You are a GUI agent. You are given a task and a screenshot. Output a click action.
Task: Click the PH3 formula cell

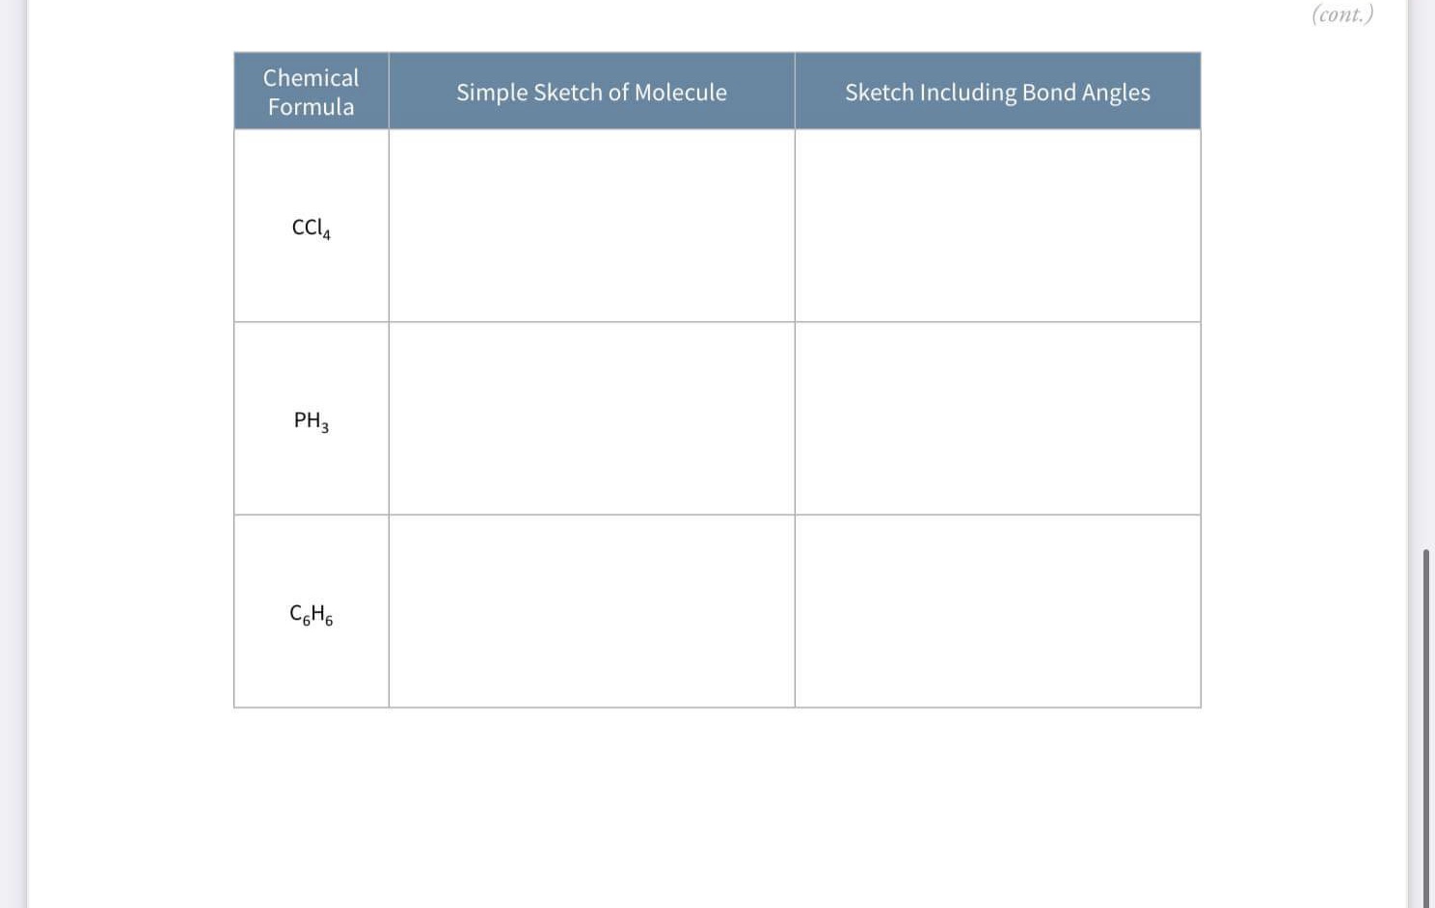point(311,418)
